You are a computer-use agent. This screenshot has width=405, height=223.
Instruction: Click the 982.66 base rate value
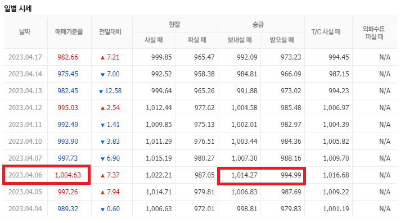point(67,57)
